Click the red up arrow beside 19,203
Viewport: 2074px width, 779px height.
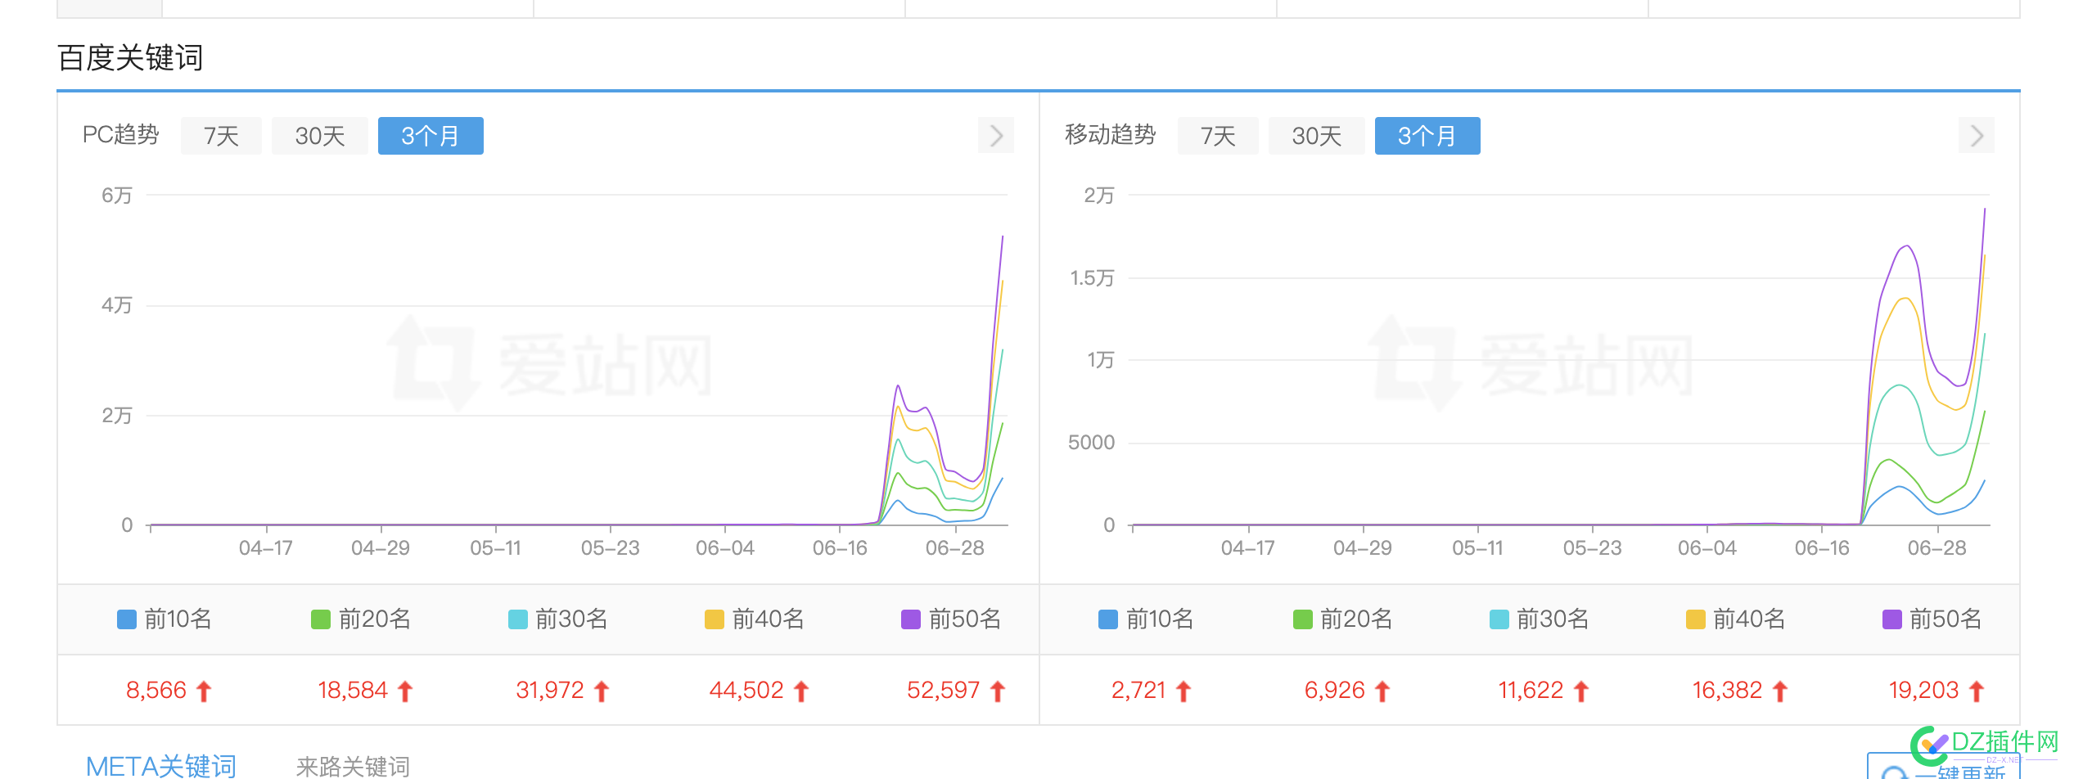point(1977,691)
